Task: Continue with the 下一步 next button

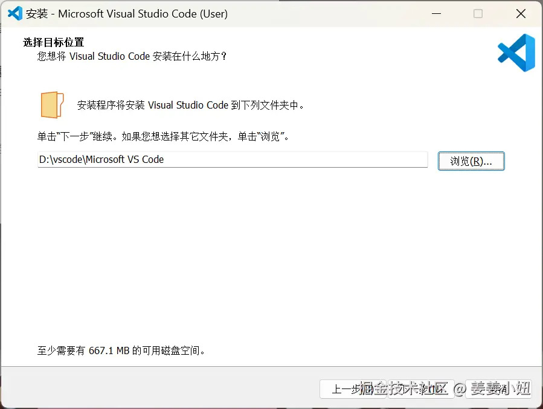Action: pyautogui.click(x=421, y=389)
